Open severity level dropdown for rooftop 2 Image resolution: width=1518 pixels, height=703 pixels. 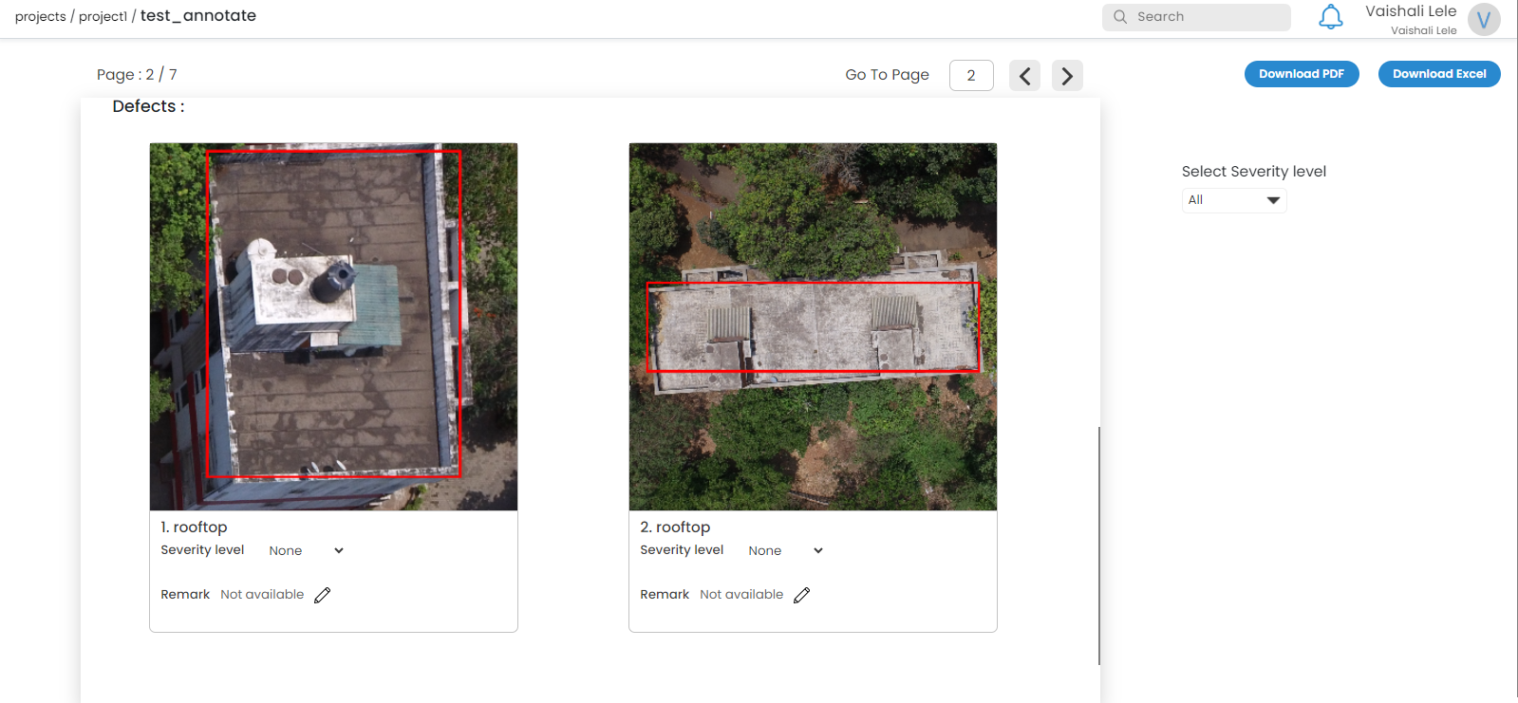[x=785, y=550]
